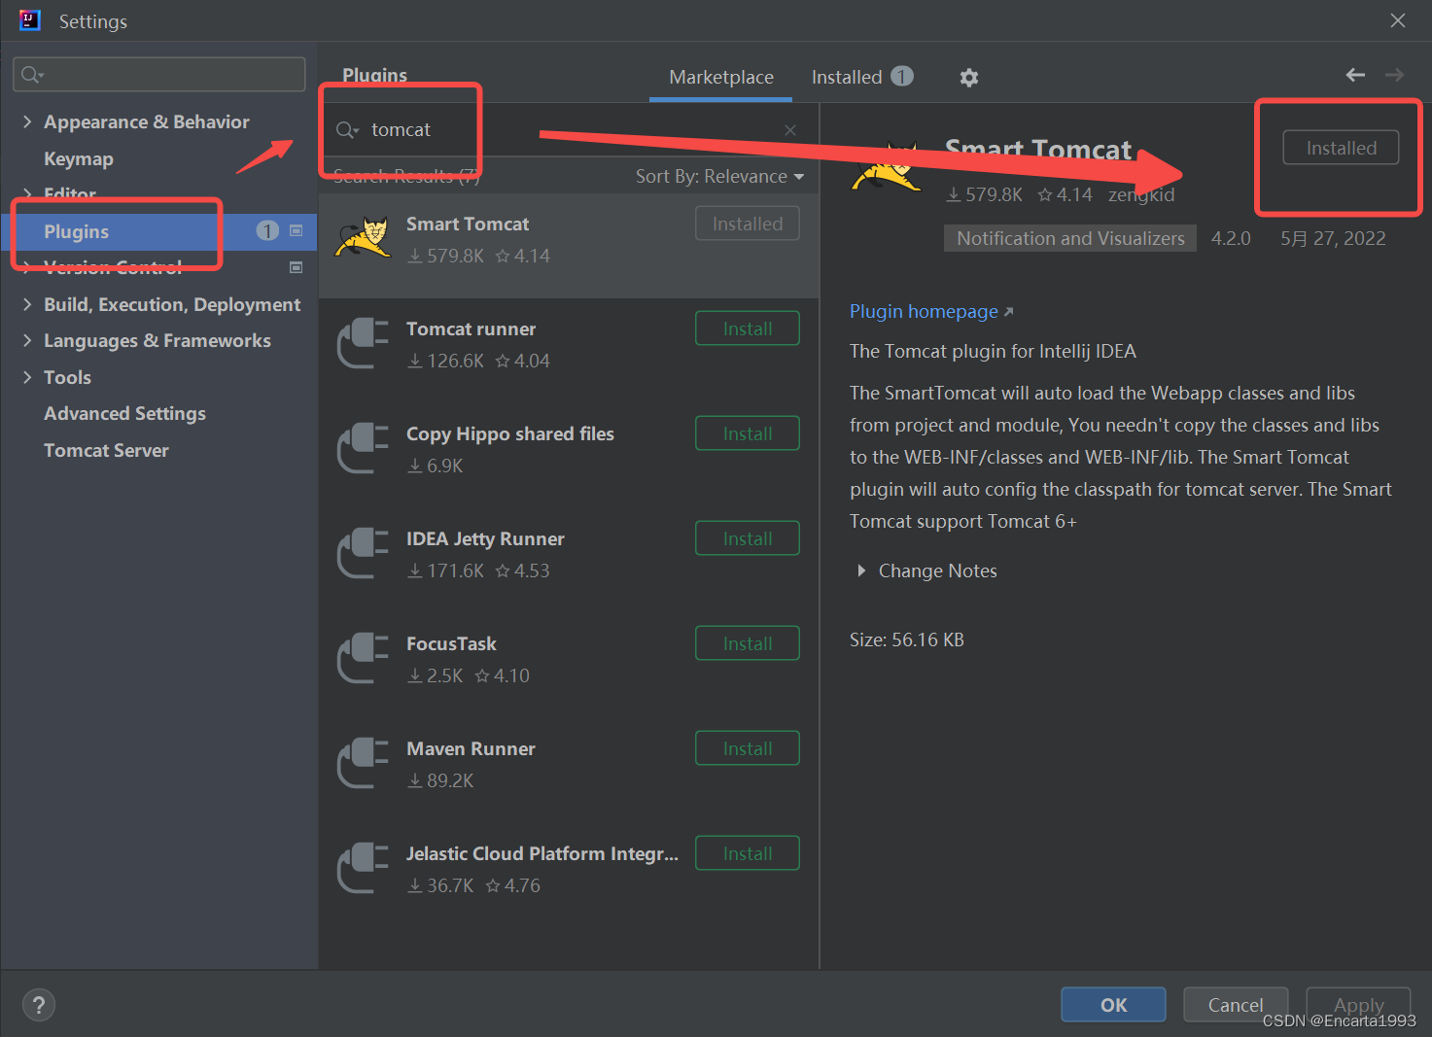Expand the Change Notes section
The width and height of the screenshot is (1432, 1037).
coord(861,570)
